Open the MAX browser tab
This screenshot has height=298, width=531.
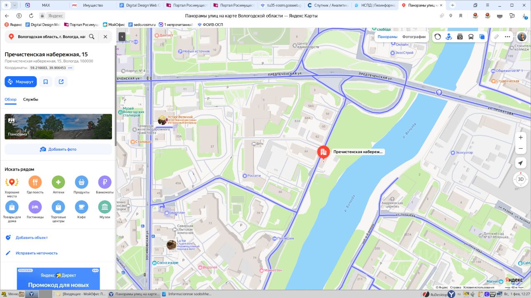46,5
